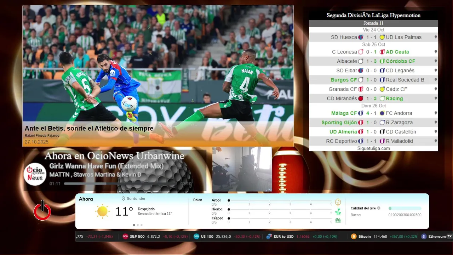Click the Césped pollen level scale
Image resolution: width=453 pixels, height=255 pixels.
point(280,219)
